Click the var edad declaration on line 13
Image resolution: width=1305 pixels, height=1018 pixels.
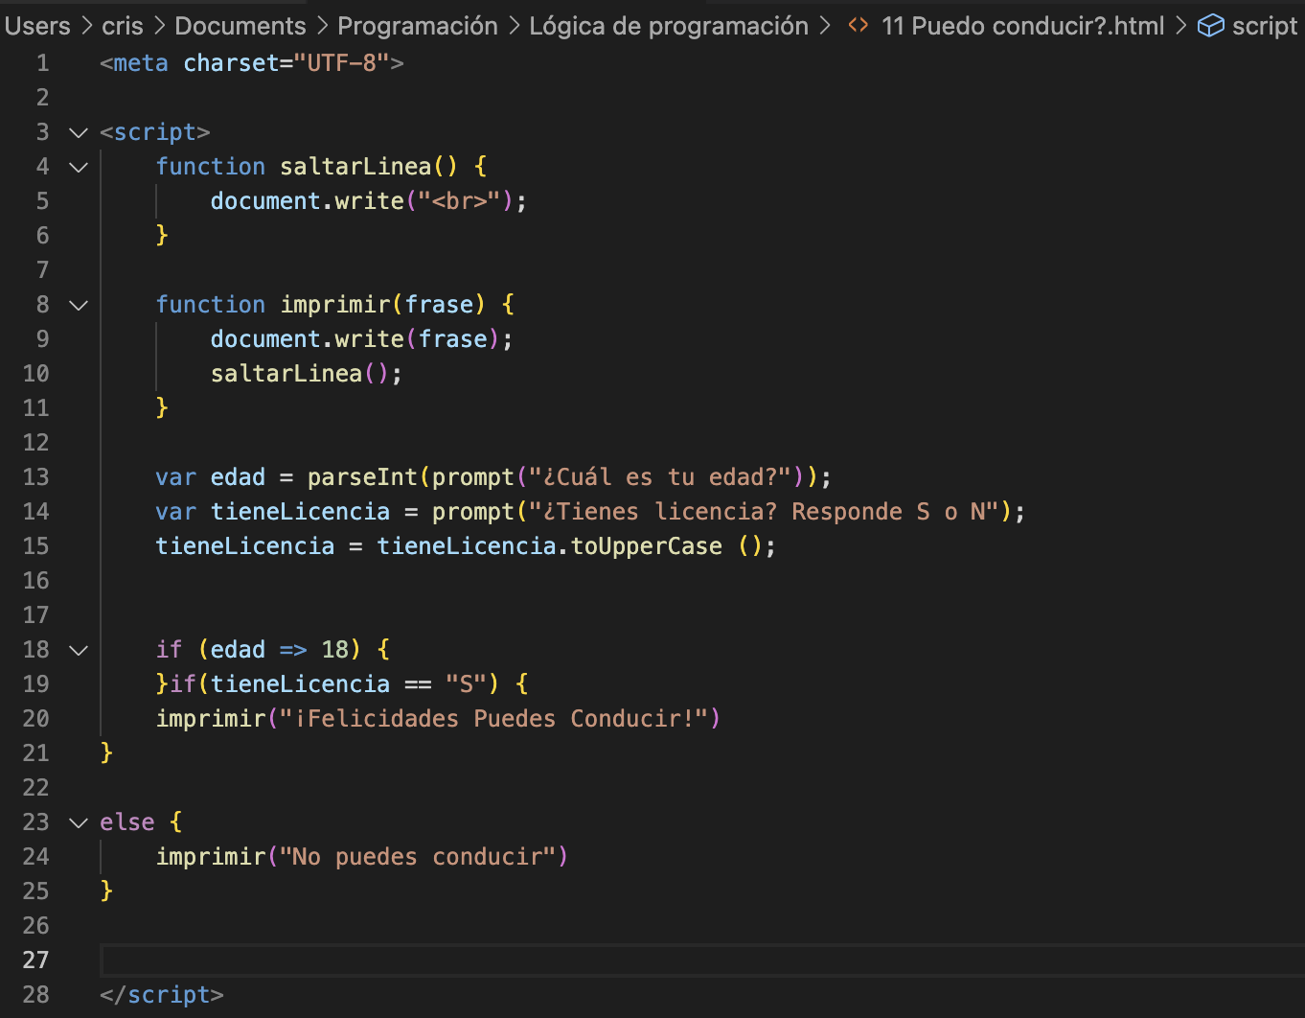pyautogui.click(x=211, y=477)
